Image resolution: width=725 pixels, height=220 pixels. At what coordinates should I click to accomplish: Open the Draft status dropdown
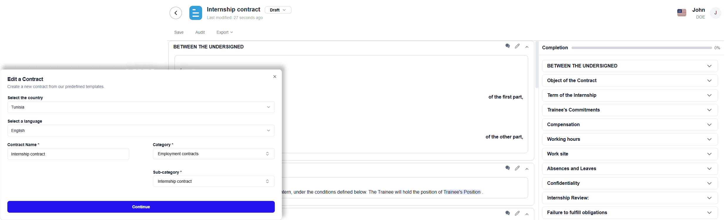click(x=278, y=10)
